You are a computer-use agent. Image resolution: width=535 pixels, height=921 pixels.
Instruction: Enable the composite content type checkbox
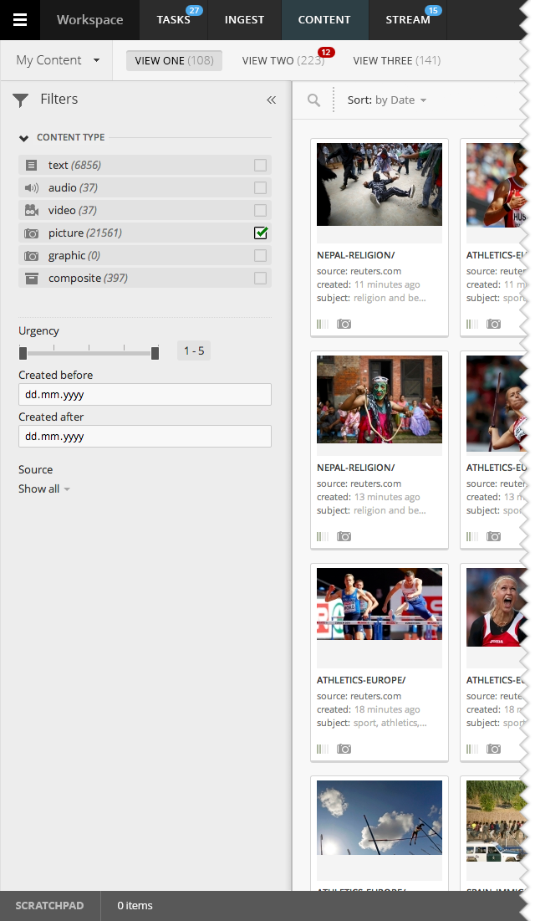260,279
